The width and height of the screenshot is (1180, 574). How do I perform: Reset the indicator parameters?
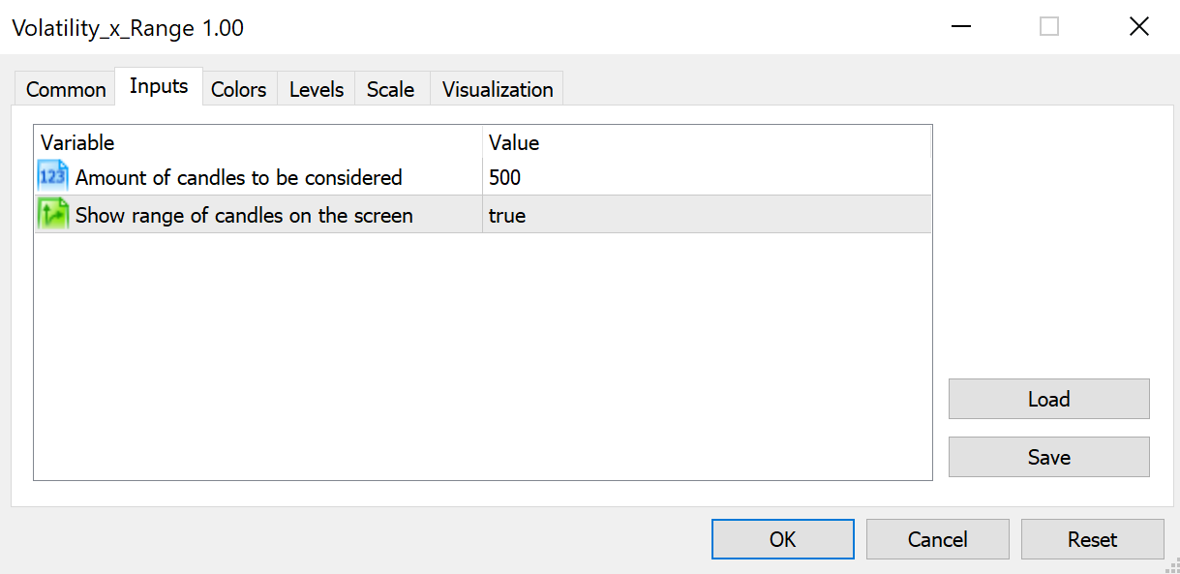(1092, 539)
